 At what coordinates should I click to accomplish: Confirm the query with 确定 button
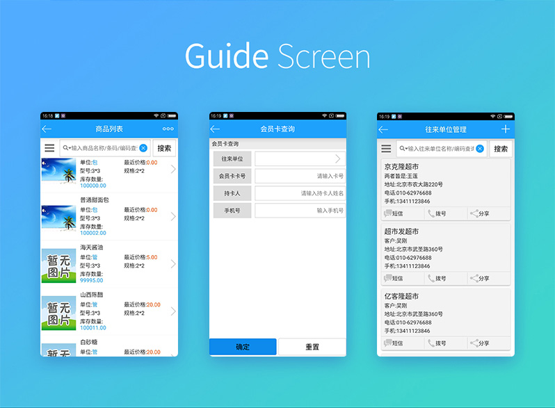click(x=243, y=347)
